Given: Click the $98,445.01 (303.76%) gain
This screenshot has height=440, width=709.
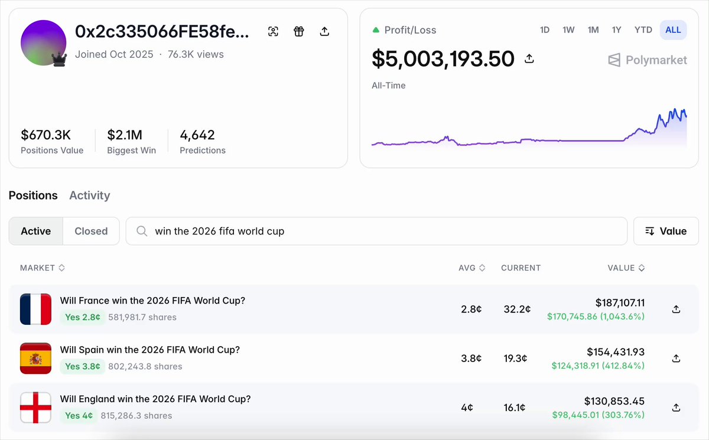Looking at the screenshot, I should [598, 415].
